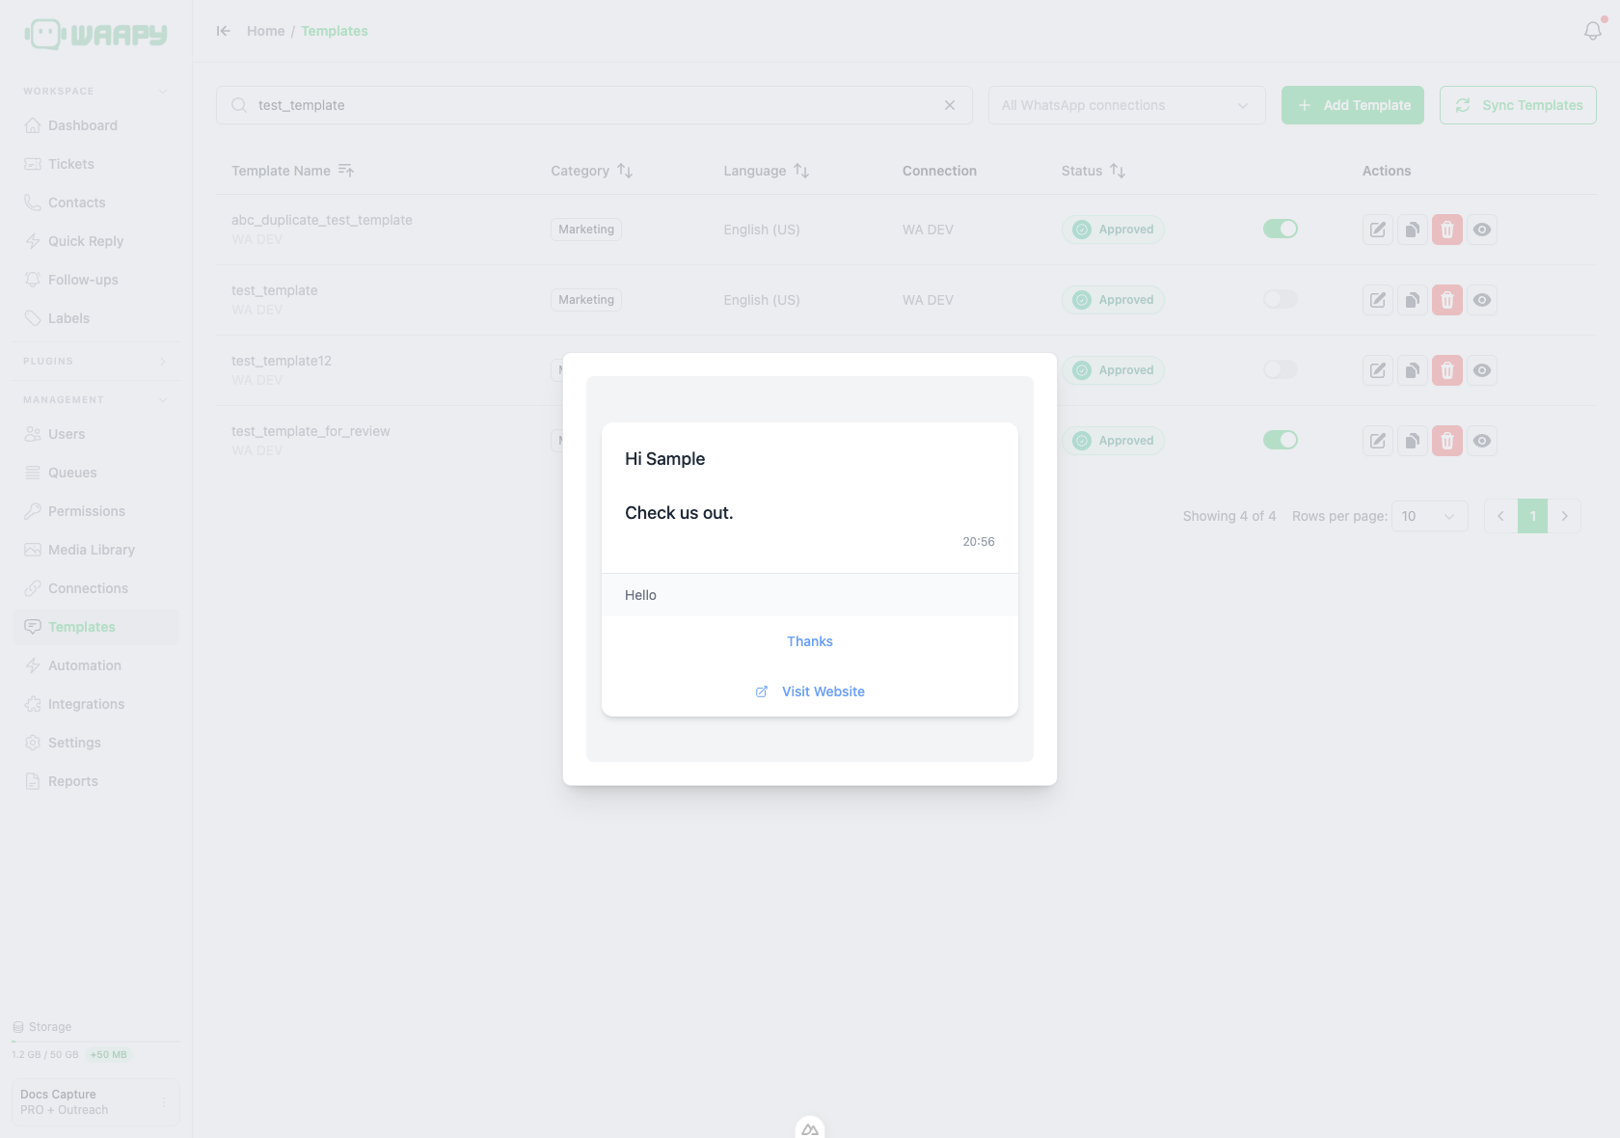Open the Rows per page dropdown
The height and width of the screenshot is (1138, 1620).
pos(1429,516)
